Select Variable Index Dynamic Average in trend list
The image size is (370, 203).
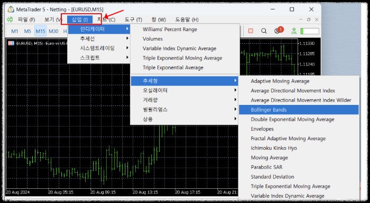pyautogui.click(x=288, y=196)
